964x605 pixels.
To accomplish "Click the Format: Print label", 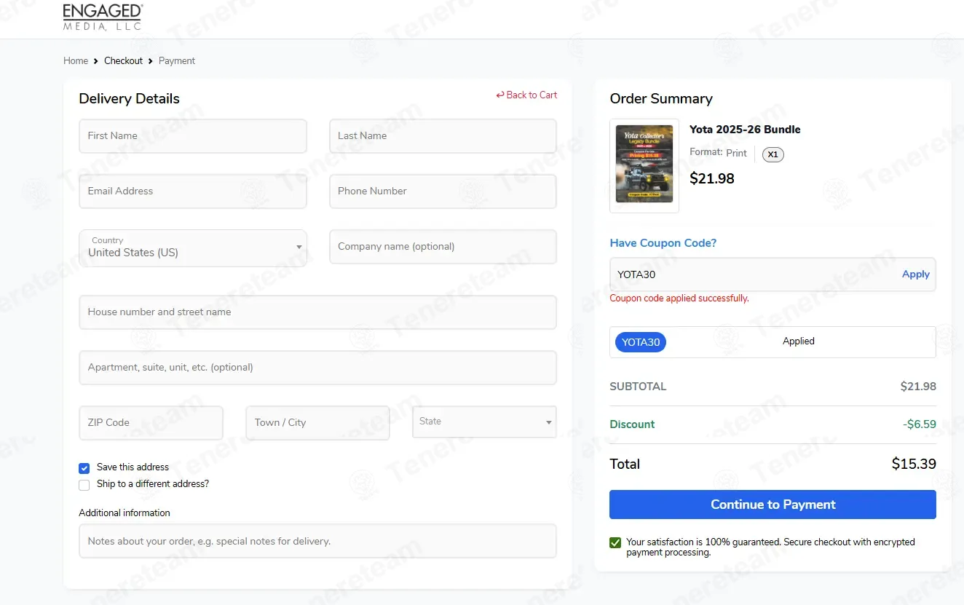I will coord(718,153).
